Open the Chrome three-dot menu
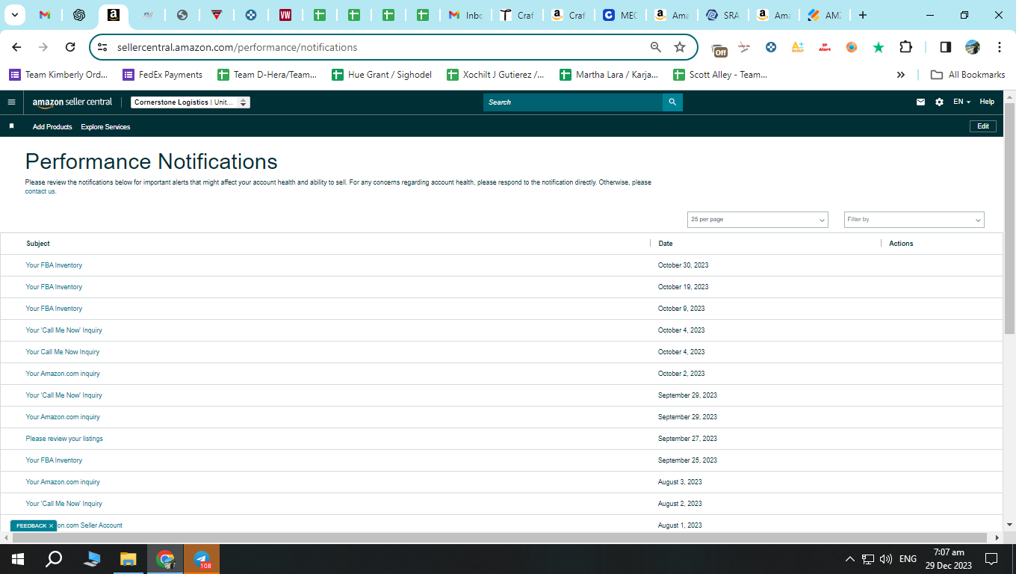The height and width of the screenshot is (574, 1016). pyautogui.click(x=1000, y=47)
